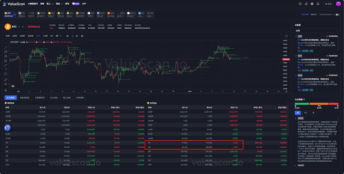Click the floating help question mark button
Viewport: 344px width, 174px height.
7,128
